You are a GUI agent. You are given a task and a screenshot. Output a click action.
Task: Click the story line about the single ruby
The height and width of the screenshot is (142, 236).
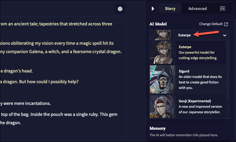point(59,114)
